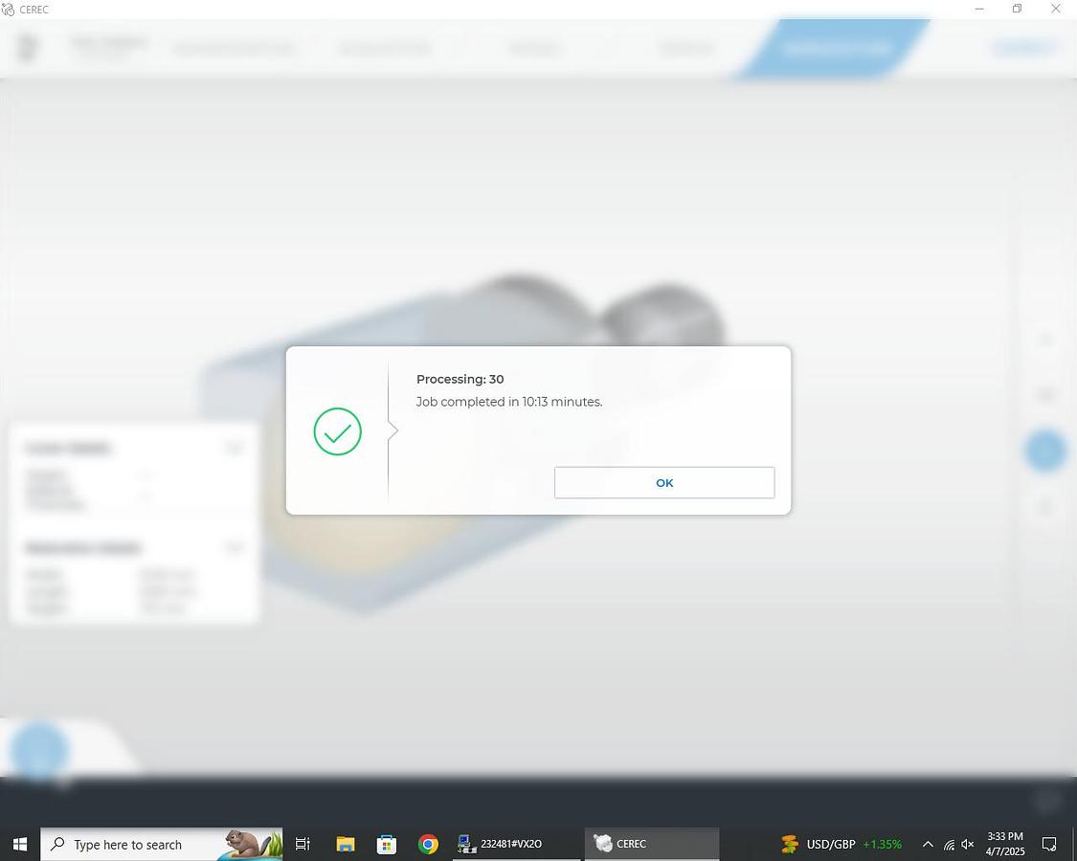Open Task View from the taskbar
1077x861 pixels.
pyautogui.click(x=303, y=844)
